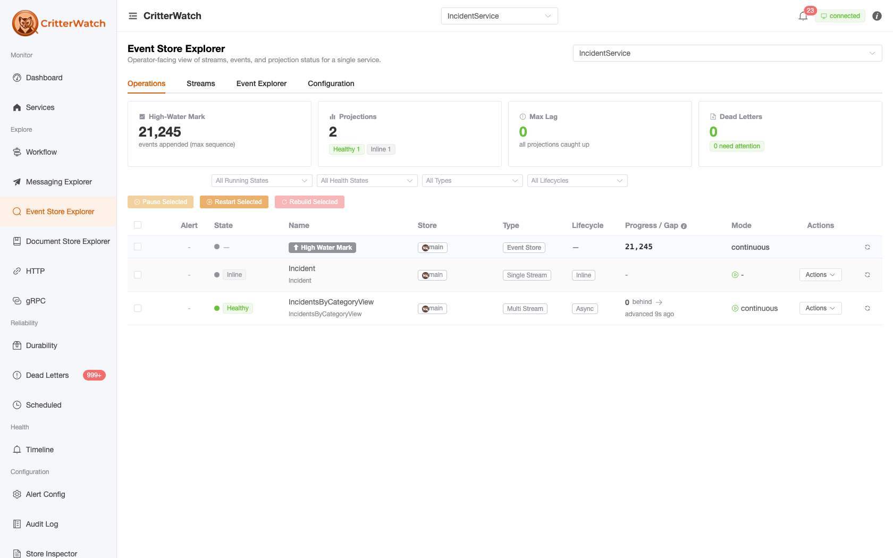893x558 pixels.
Task: Check the High Water Mark row checkbox
Action: [138, 247]
